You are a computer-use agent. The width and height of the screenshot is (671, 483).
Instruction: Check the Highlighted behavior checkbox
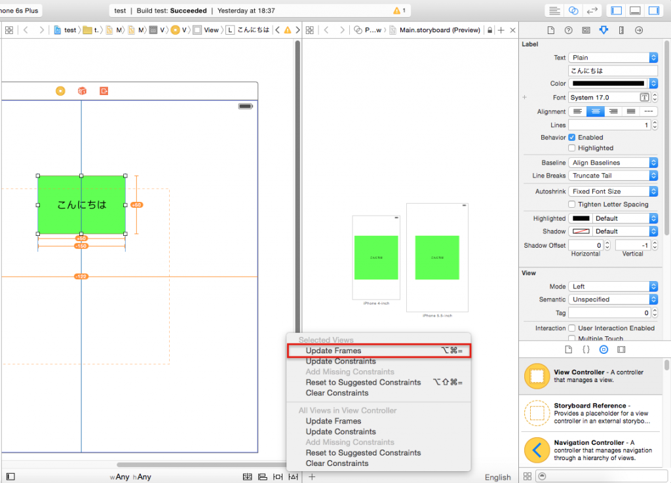tap(572, 148)
